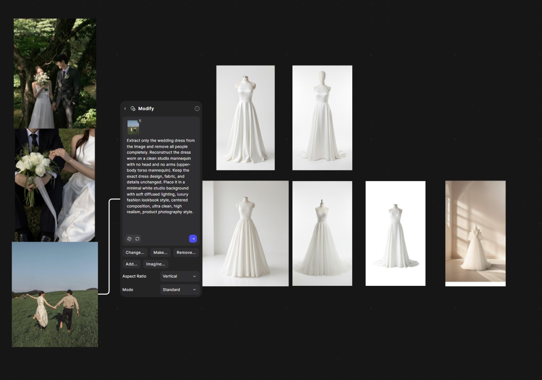Viewport: 542px width, 380px height.
Task: Select the dress on mannequin with head
Action: pos(322,118)
